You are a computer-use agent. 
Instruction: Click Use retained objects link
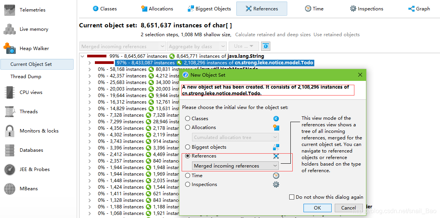[336, 35]
